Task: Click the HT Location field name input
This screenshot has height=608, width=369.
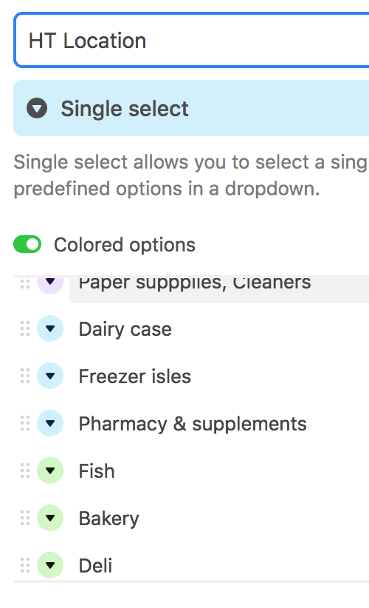Action: pyautogui.click(x=191, y=41)
